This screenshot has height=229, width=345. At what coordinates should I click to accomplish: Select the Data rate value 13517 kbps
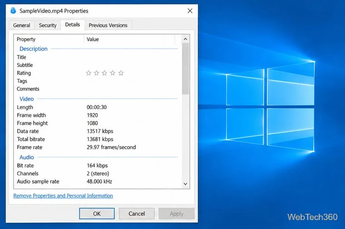(x=100, y=131)
